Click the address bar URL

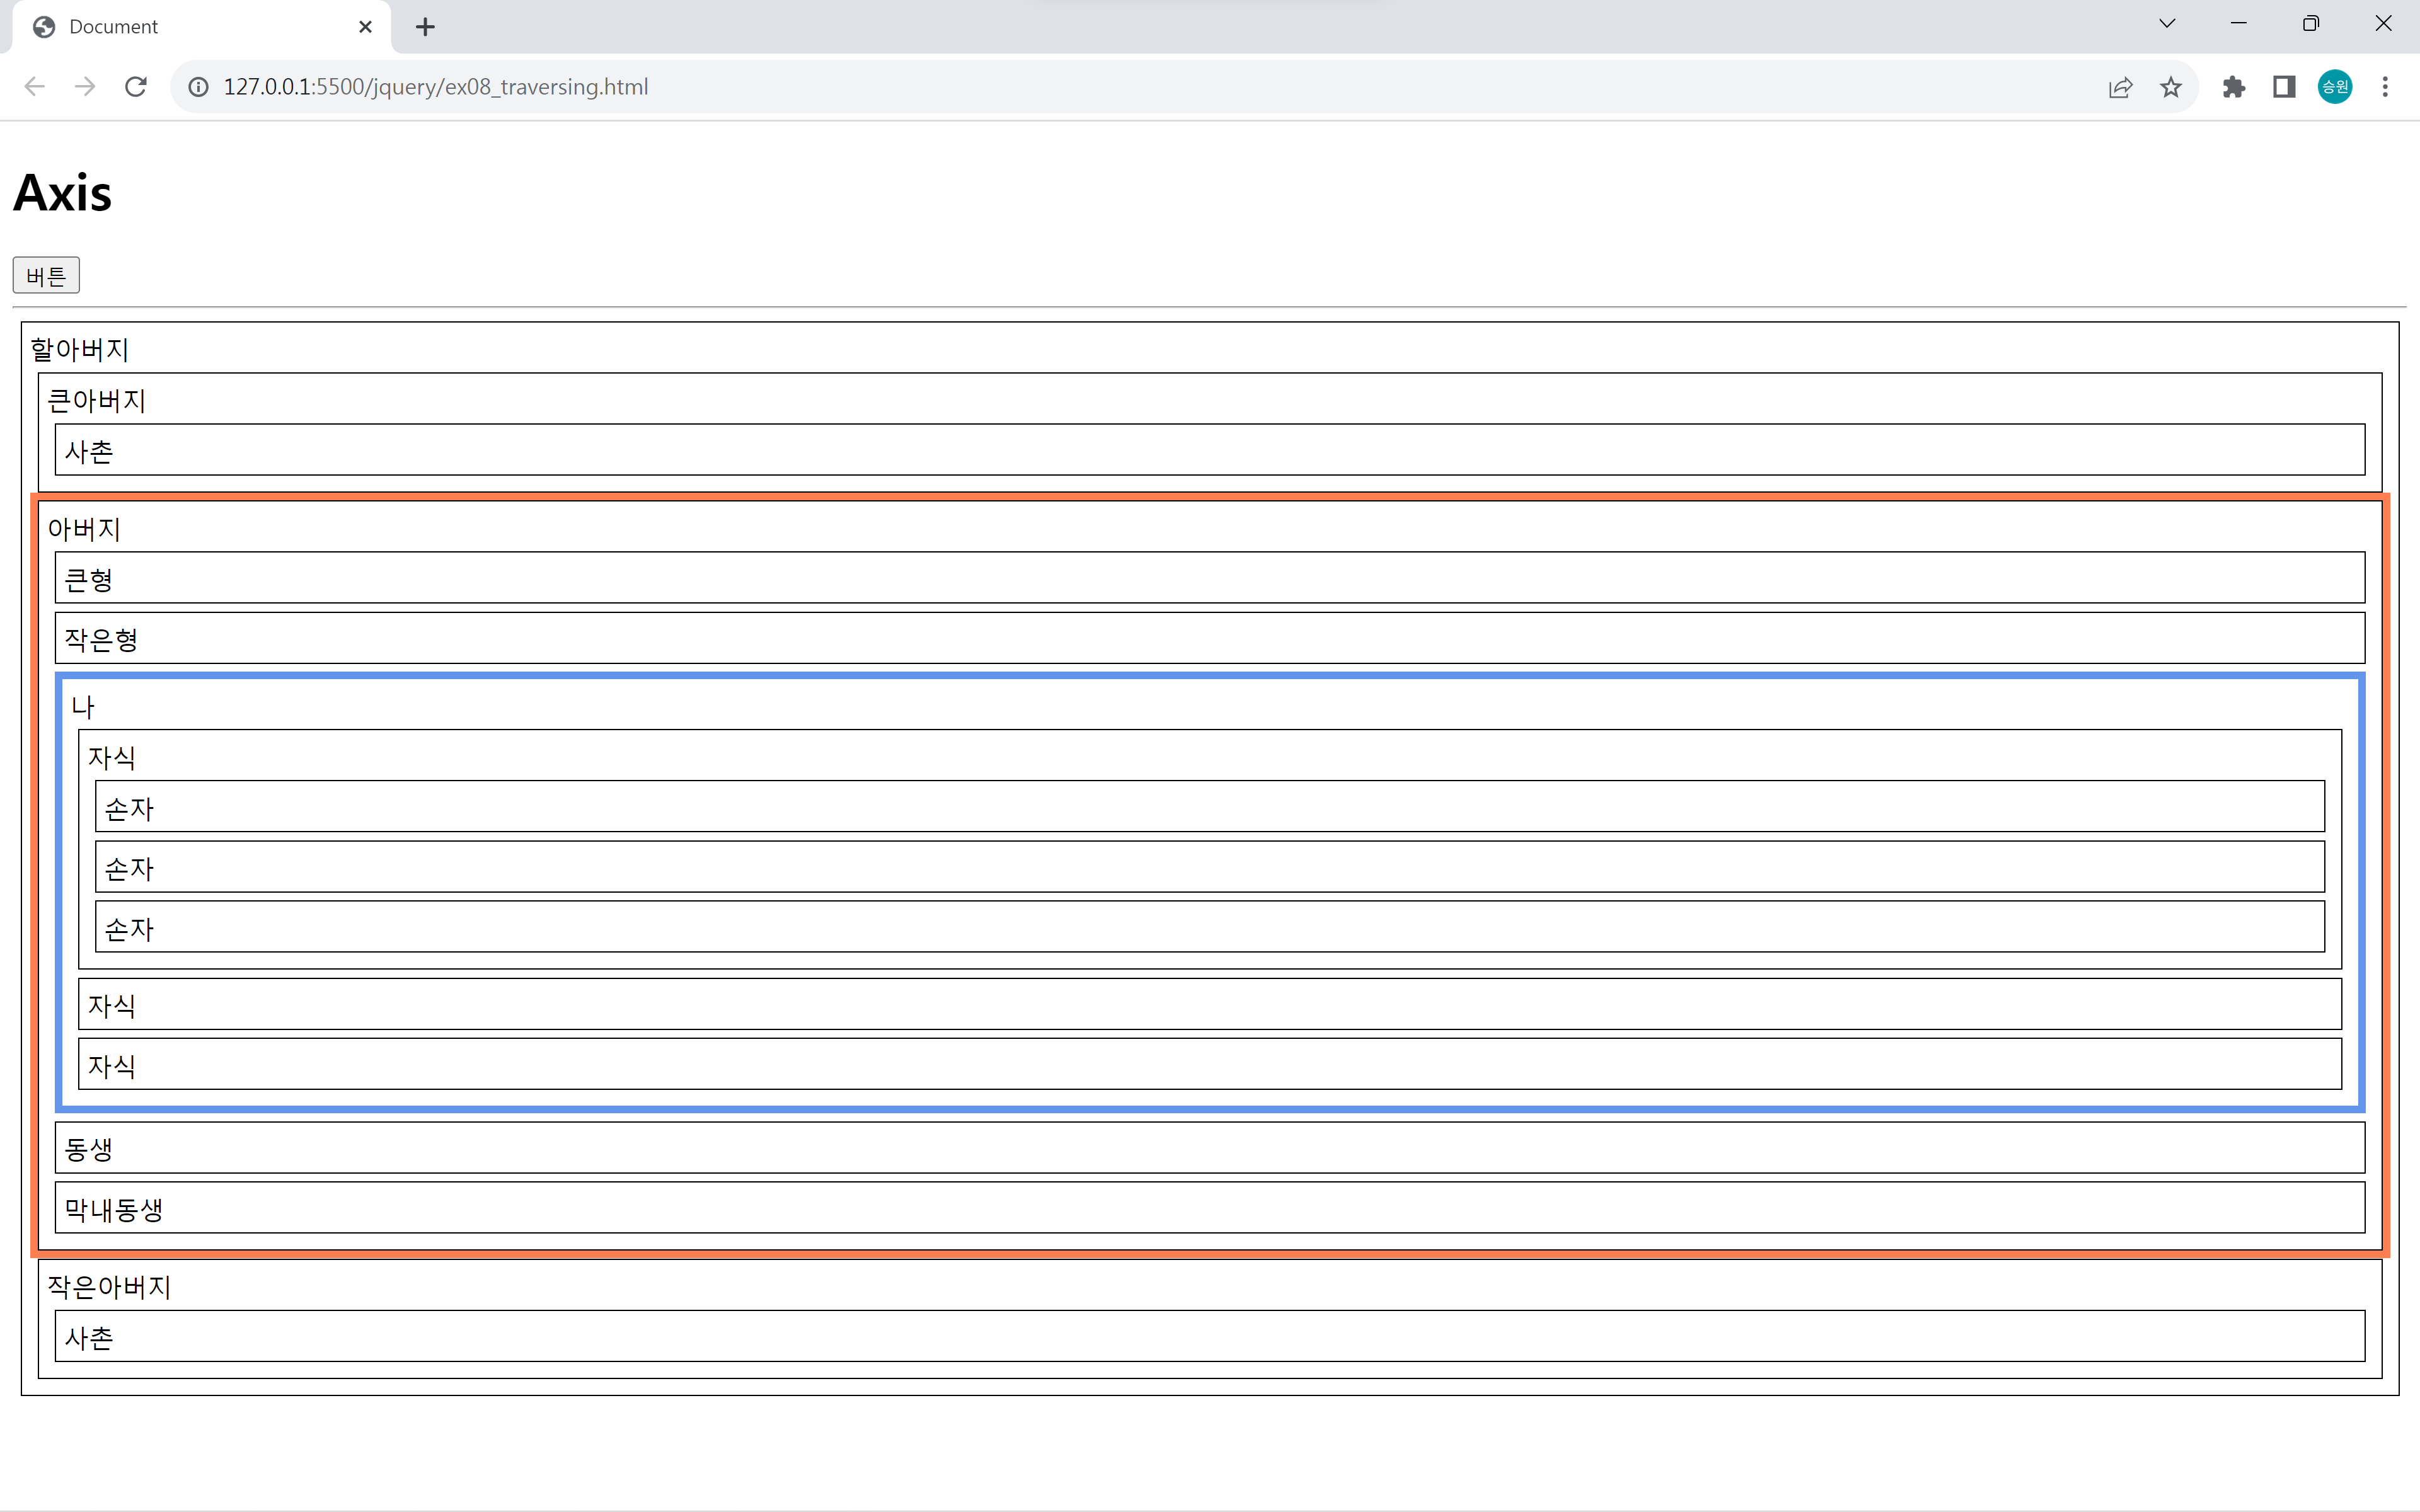pos(436,87)
